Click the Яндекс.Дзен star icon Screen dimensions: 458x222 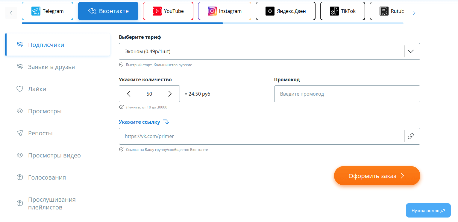tap(270, 11)
